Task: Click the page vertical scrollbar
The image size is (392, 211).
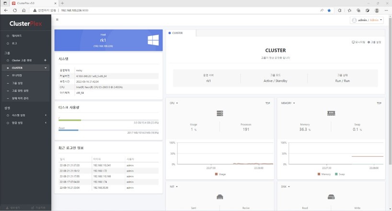Action: point(390,91)
